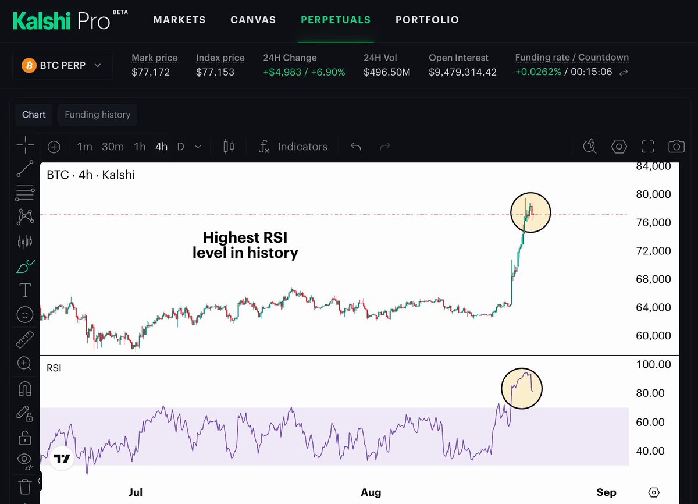The width and height of the screenshot is (698, 504).
Task: Switch to the PORTFOLIO tab
Action: pyautogui.click(x=427, y=20)
